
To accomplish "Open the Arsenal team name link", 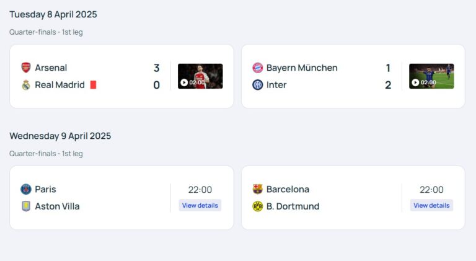I will [x=51, y=68].
